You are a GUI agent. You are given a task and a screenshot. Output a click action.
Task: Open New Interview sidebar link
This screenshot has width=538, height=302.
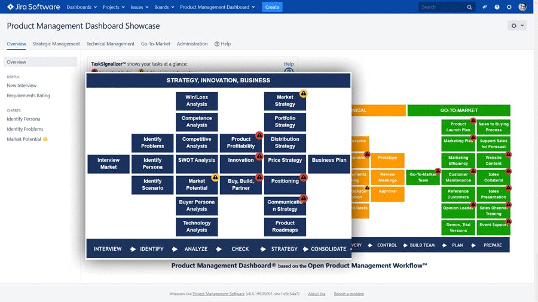pyautogui.click(x=22, y=85)
